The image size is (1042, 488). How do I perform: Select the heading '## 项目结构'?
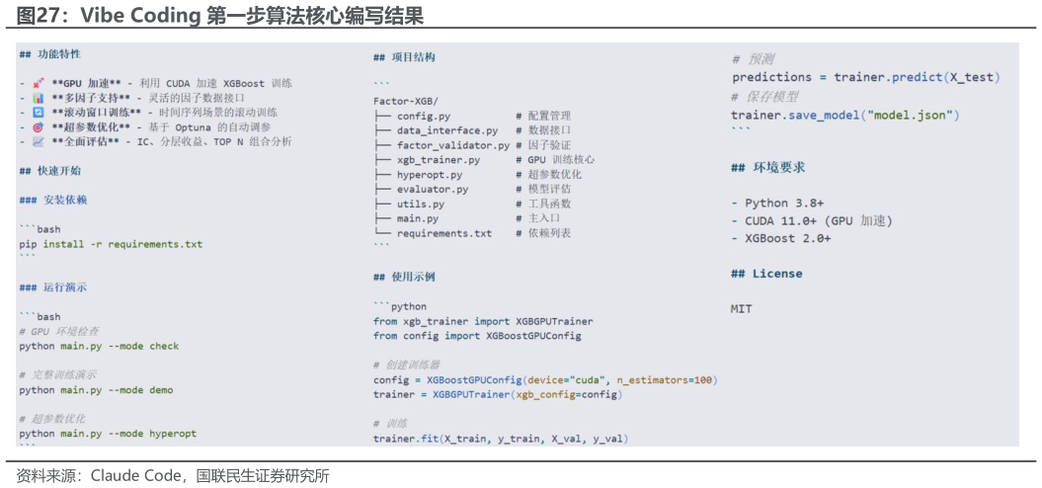pos(404,58)
